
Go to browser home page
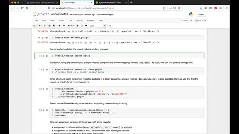click(x=27, y=8)
